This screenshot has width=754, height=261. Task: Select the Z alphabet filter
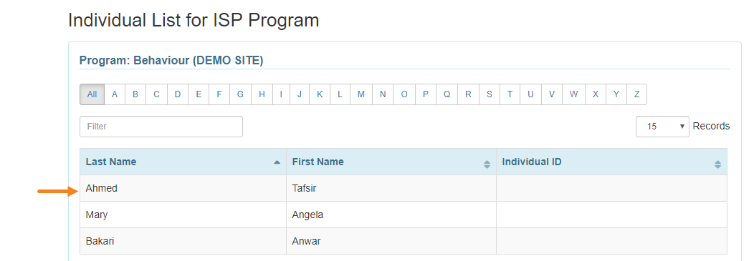636,94
